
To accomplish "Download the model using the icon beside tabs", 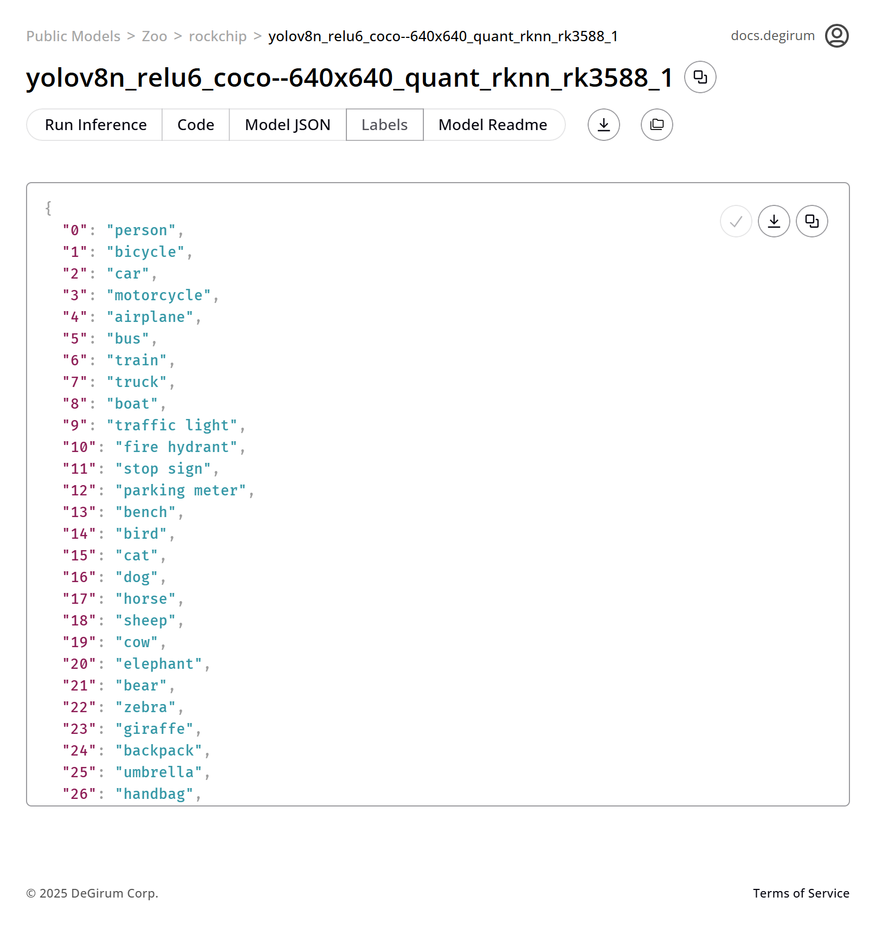I will pyautogui.click(x=603, y=125).
